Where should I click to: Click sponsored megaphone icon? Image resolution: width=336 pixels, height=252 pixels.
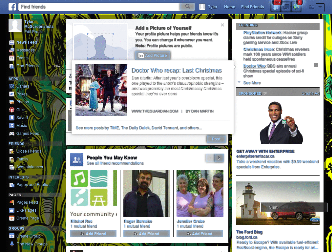[265, 94]
